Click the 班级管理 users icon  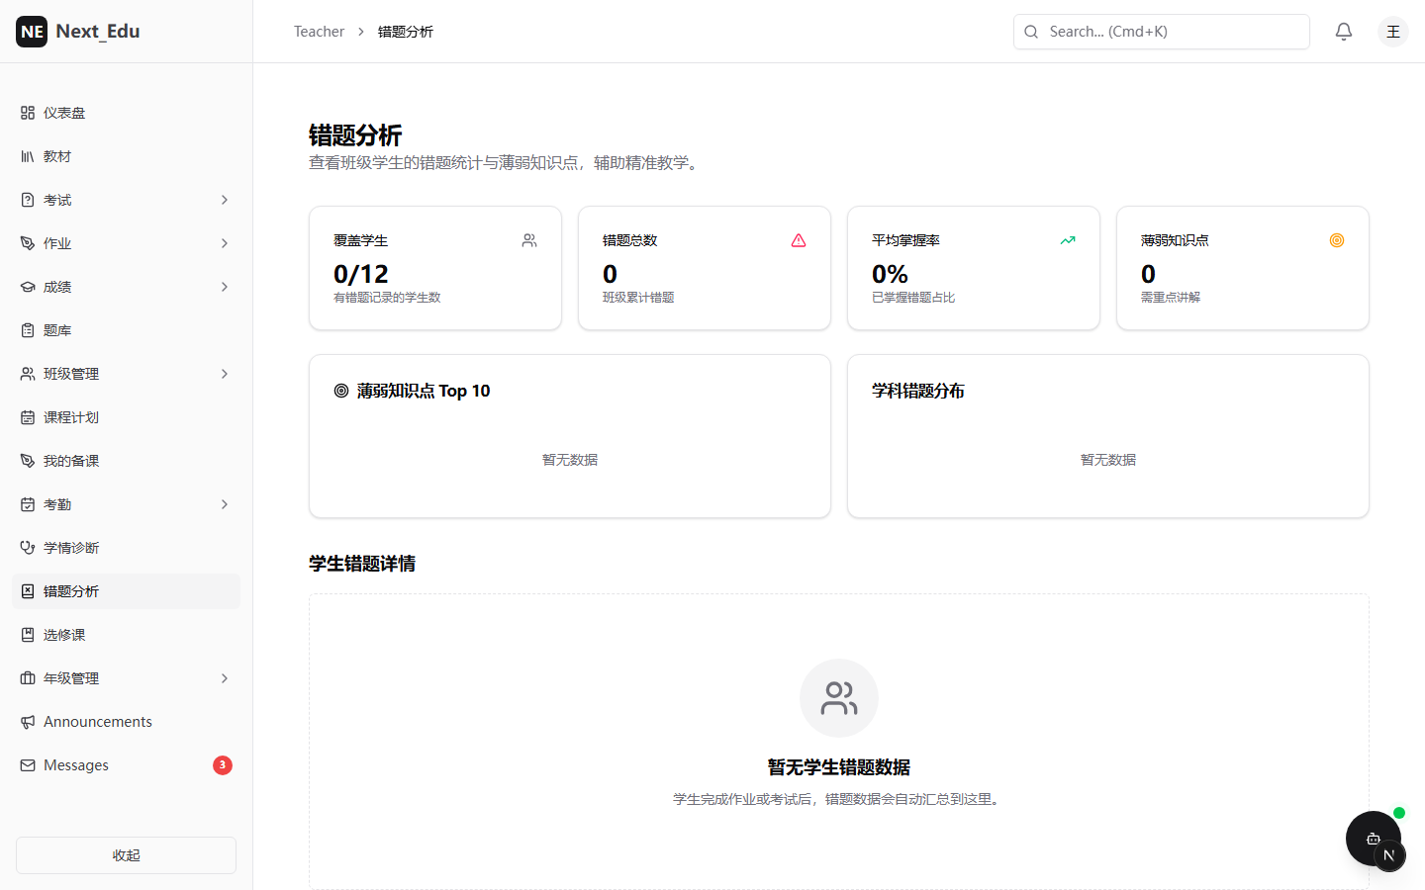(x=28, y=374)
